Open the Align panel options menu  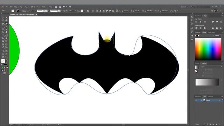[x=222, y=16]
